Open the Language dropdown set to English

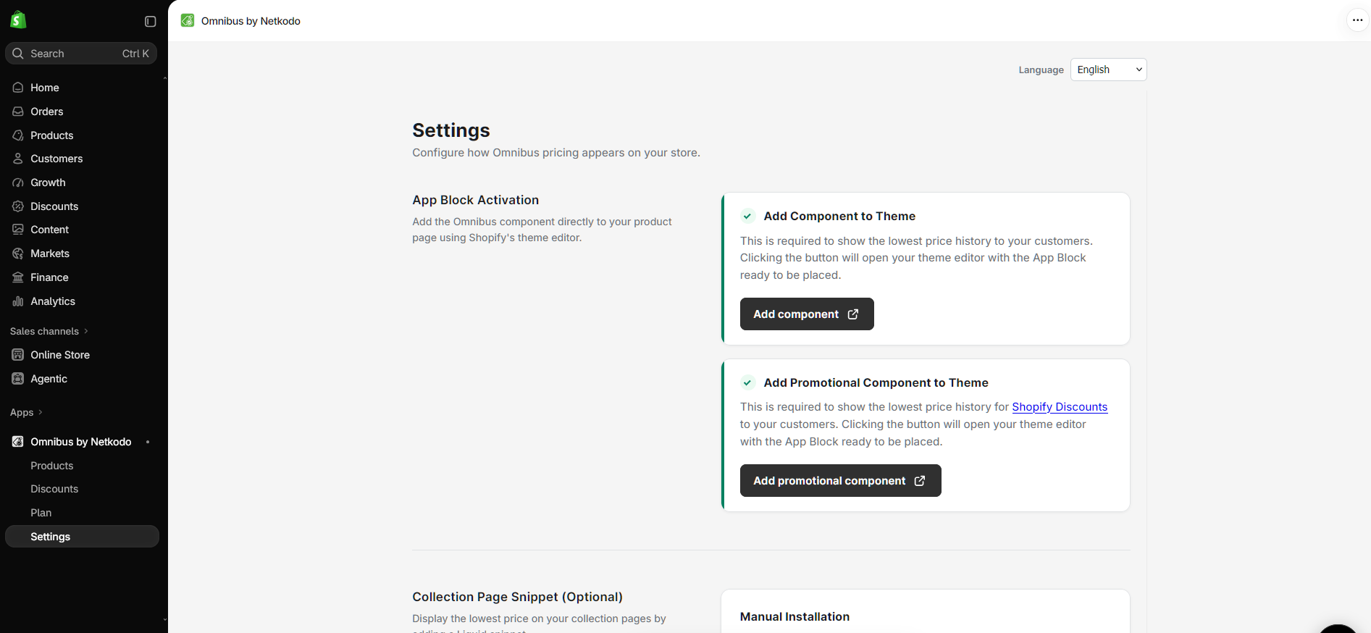point(1108,70)
